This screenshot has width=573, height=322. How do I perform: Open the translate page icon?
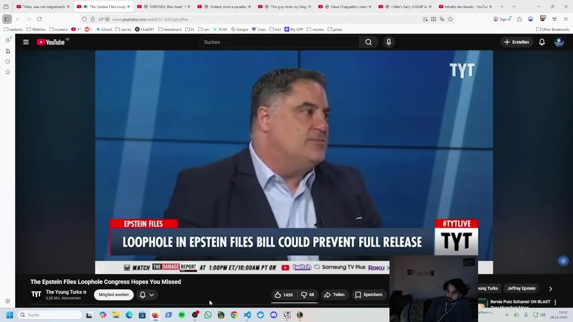[442, 19]
